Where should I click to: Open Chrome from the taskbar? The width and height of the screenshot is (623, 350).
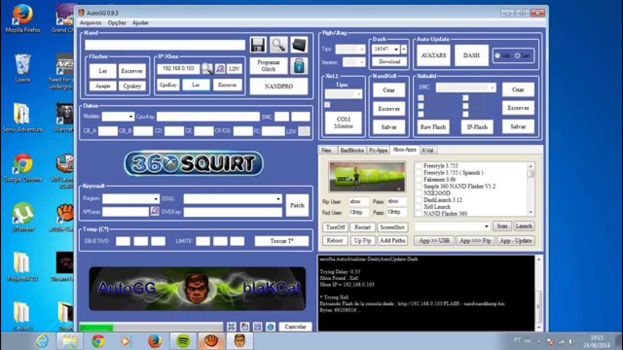(x=98, y=341)
